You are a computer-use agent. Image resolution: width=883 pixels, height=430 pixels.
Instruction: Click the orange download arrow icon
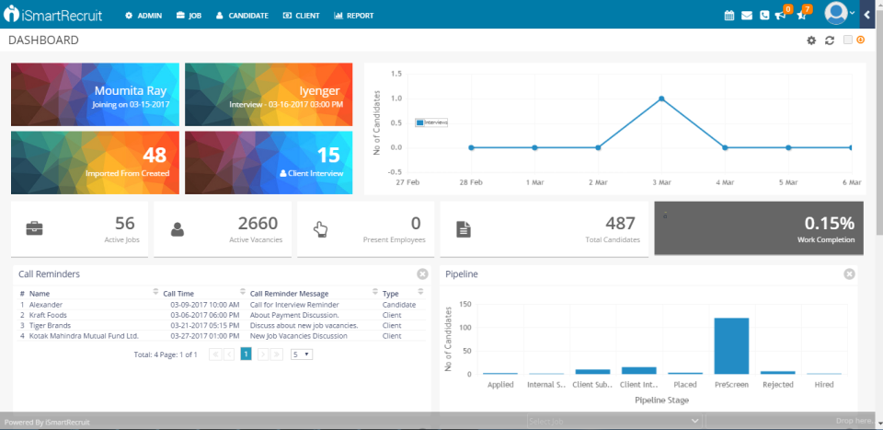861,41
